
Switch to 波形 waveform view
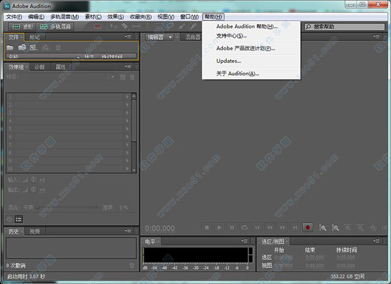[23, 27]
